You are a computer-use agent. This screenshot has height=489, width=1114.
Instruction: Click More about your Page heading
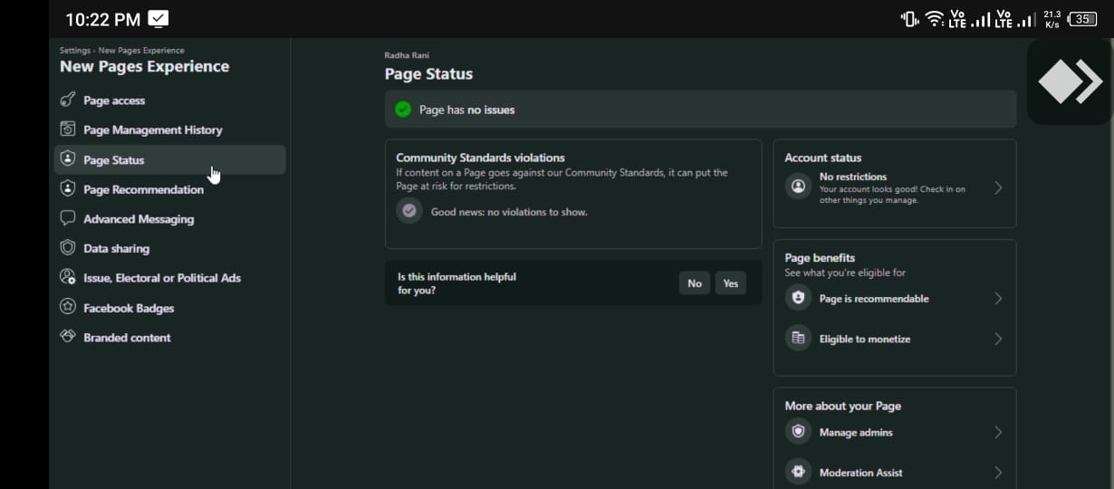click(x=843, y=406)
